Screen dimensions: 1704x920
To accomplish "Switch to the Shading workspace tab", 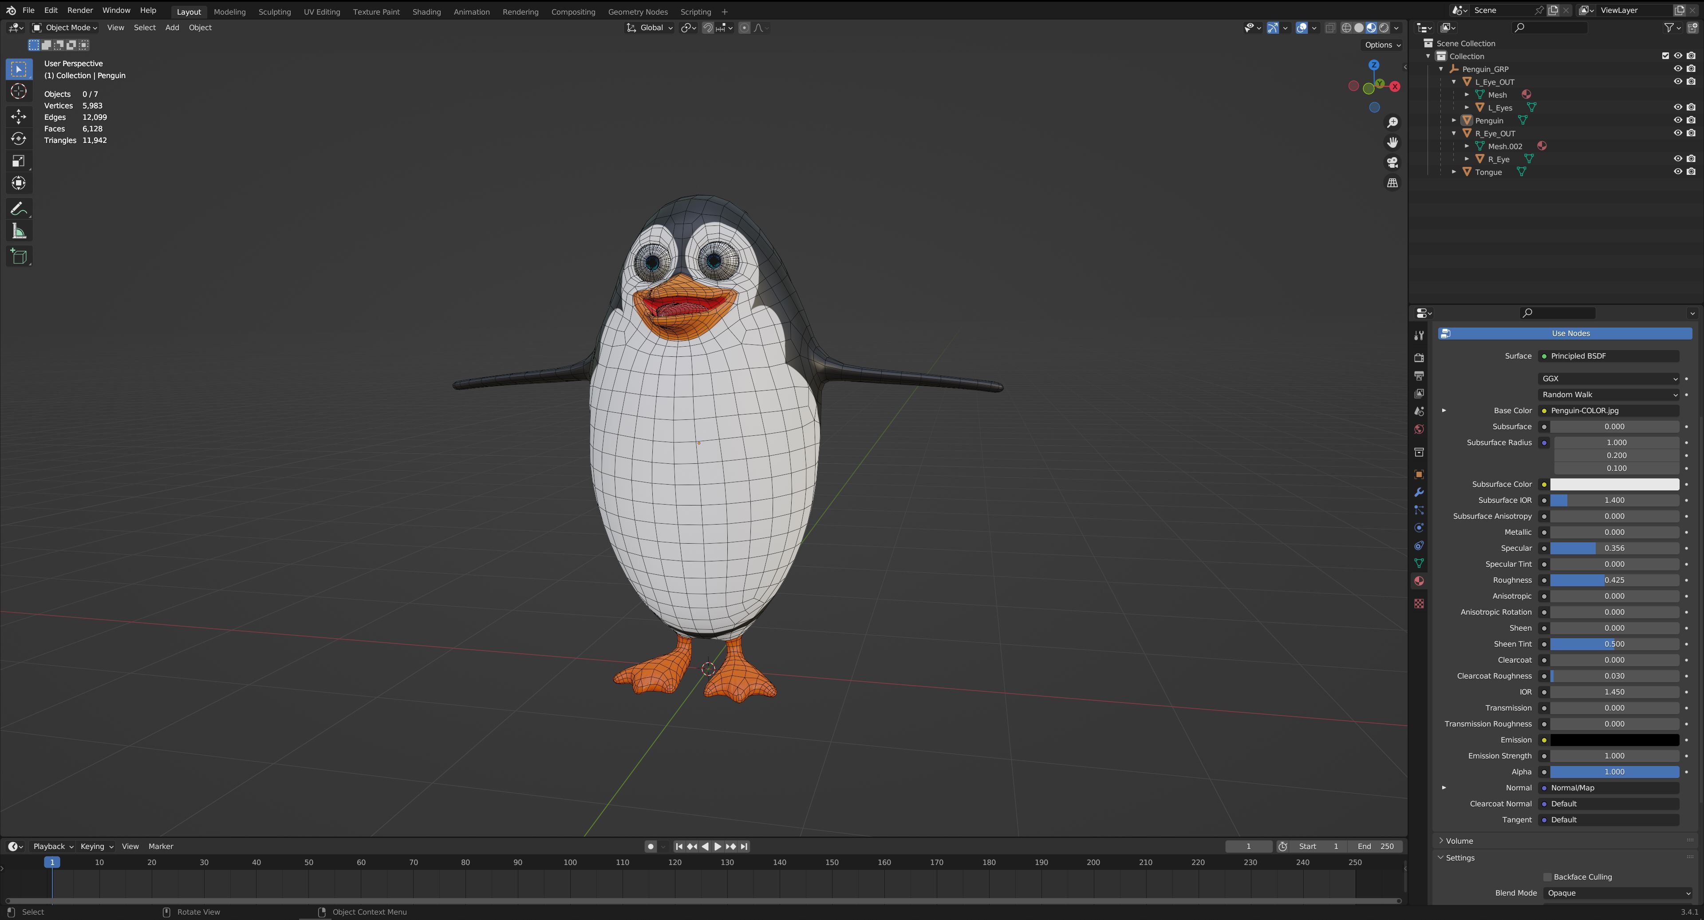I will coord(426,12).
